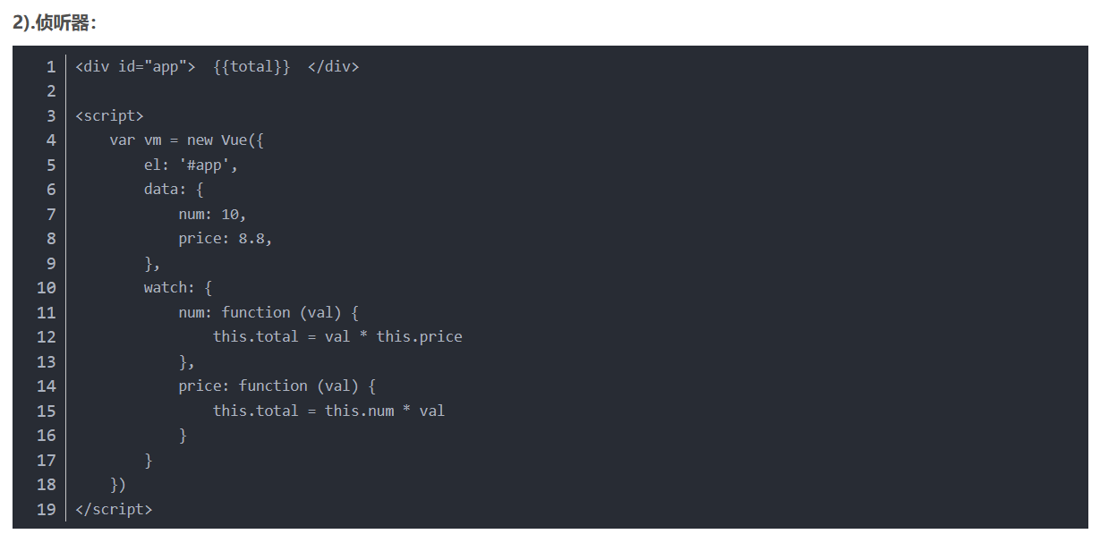Click the "2).侦听器:" section heading
This screenshot has height=534, width=1100.
pyautogui.click(x=55, y=24)
